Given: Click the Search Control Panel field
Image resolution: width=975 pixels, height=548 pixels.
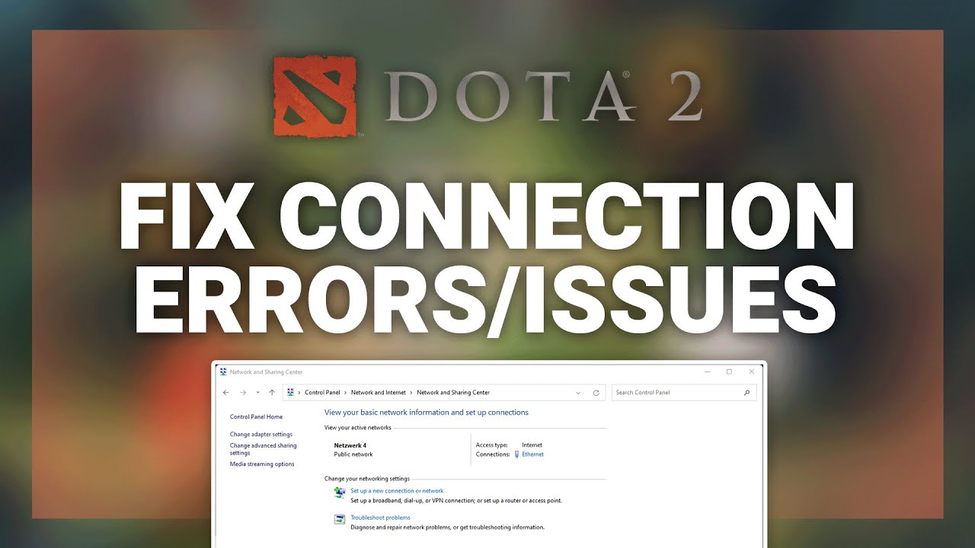Looking at the screenshot, I should pos(684,393).
